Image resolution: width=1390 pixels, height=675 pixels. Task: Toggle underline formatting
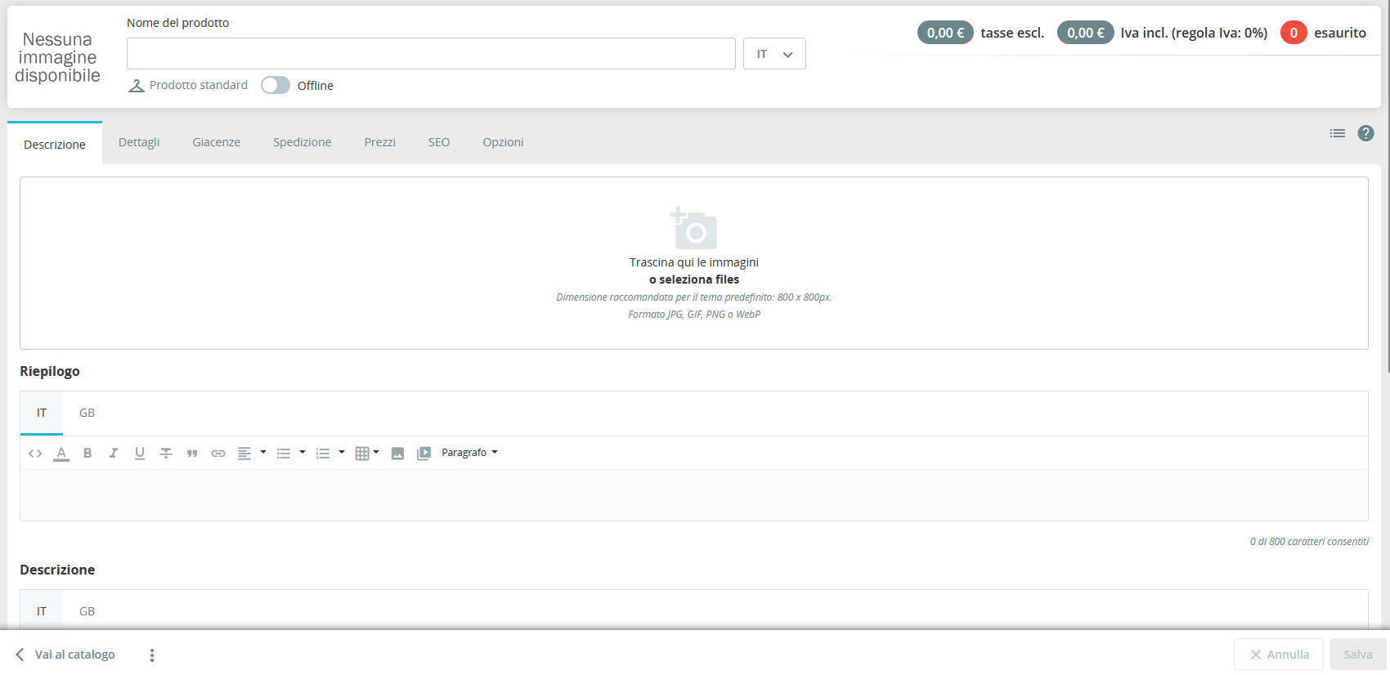coord(140,453)
